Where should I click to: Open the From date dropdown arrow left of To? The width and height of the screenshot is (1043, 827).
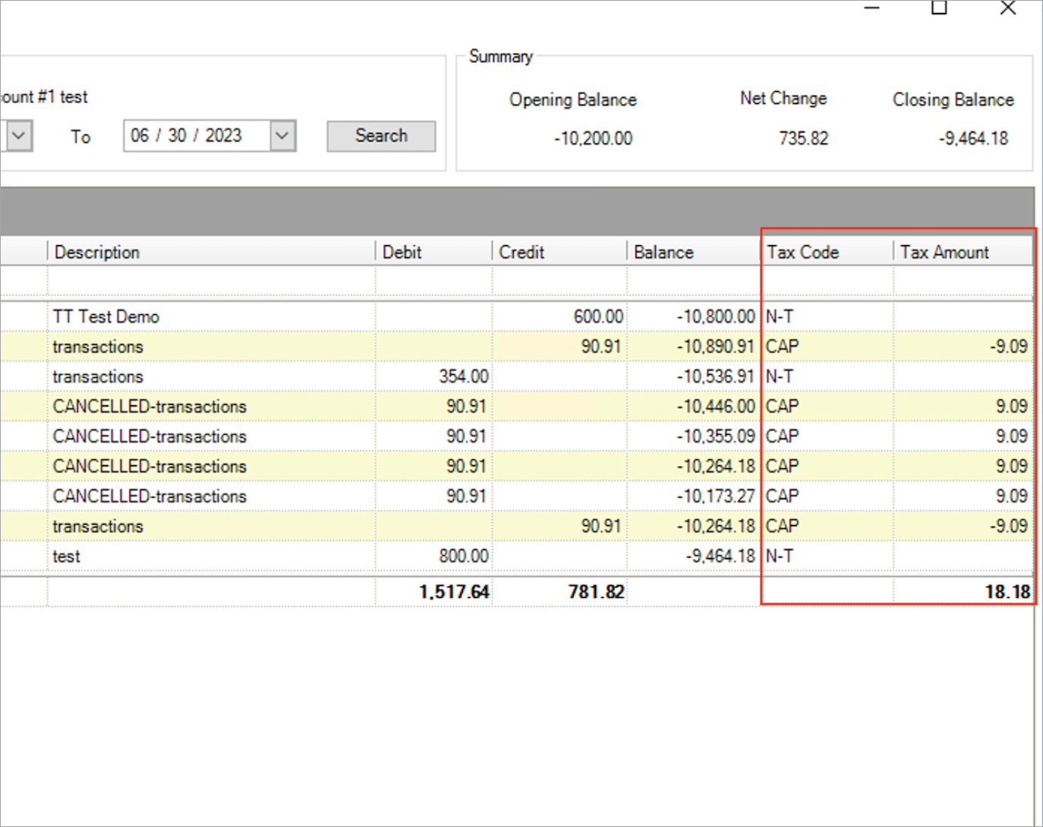click(19, 137)
